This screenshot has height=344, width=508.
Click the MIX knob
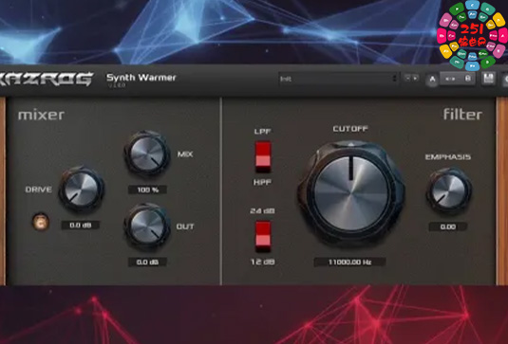pos(147,154)
